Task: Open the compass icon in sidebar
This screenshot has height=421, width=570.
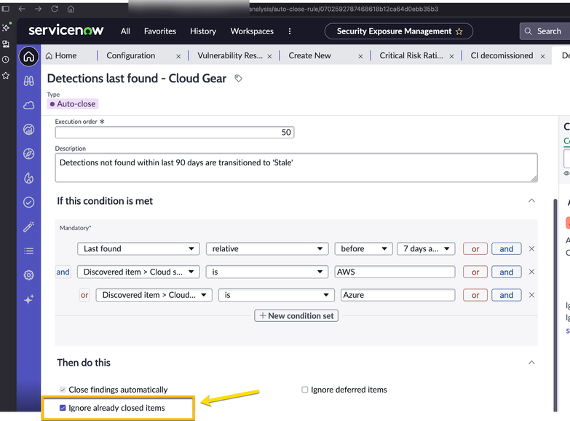Action: (28, 154)
